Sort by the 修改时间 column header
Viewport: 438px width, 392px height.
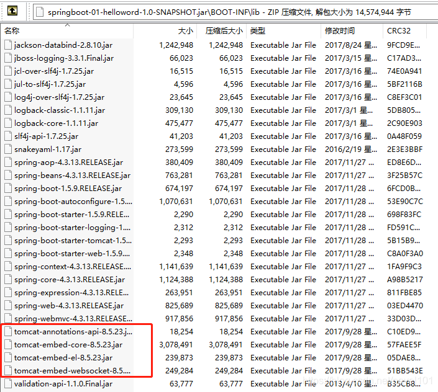point(352,30)
